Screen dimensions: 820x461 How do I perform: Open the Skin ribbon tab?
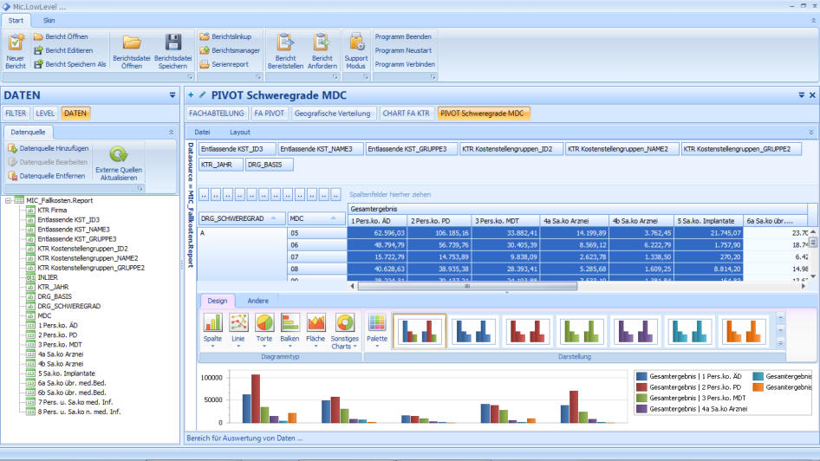(x=49, y=19)
